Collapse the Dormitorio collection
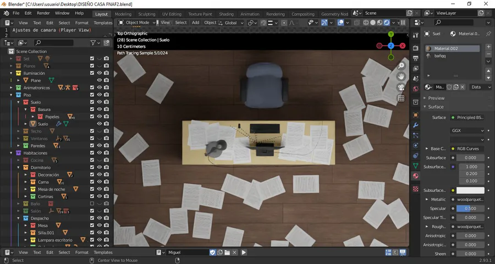 [x=18, y=167]
